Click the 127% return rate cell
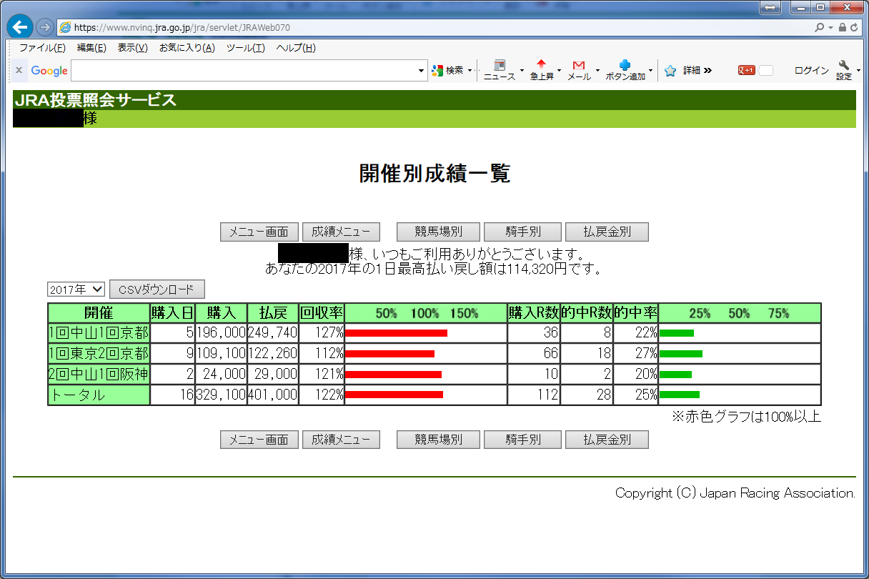 click(x=322, y=333)
